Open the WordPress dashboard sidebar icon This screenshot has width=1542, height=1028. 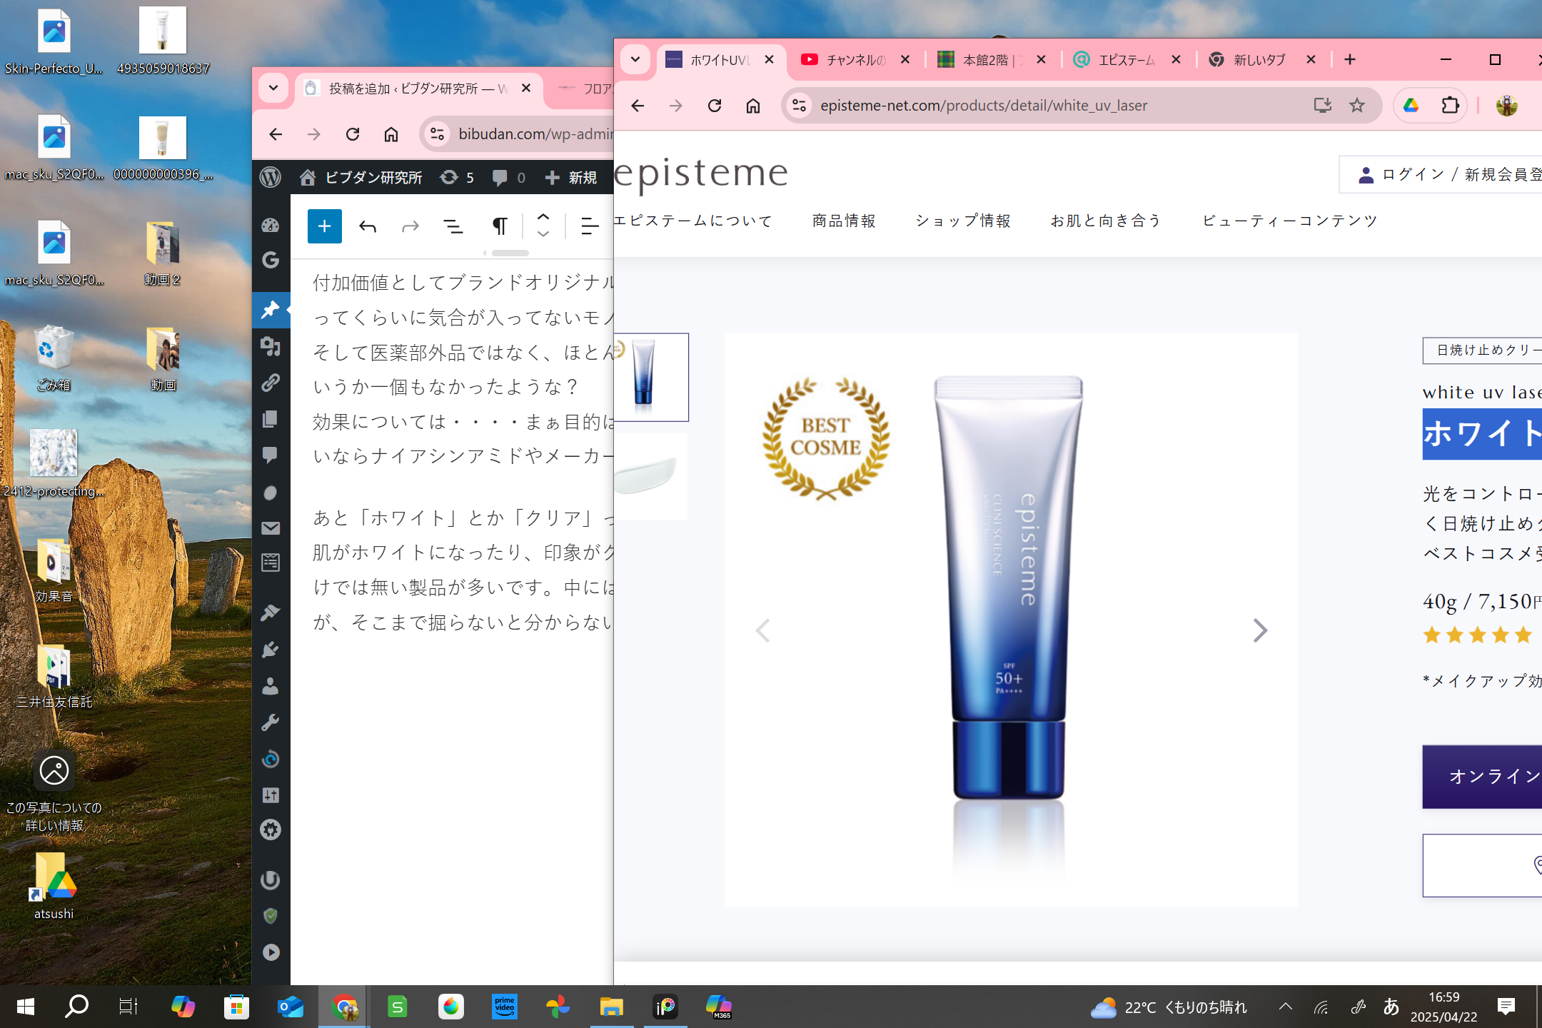click(x=271, y=226)
